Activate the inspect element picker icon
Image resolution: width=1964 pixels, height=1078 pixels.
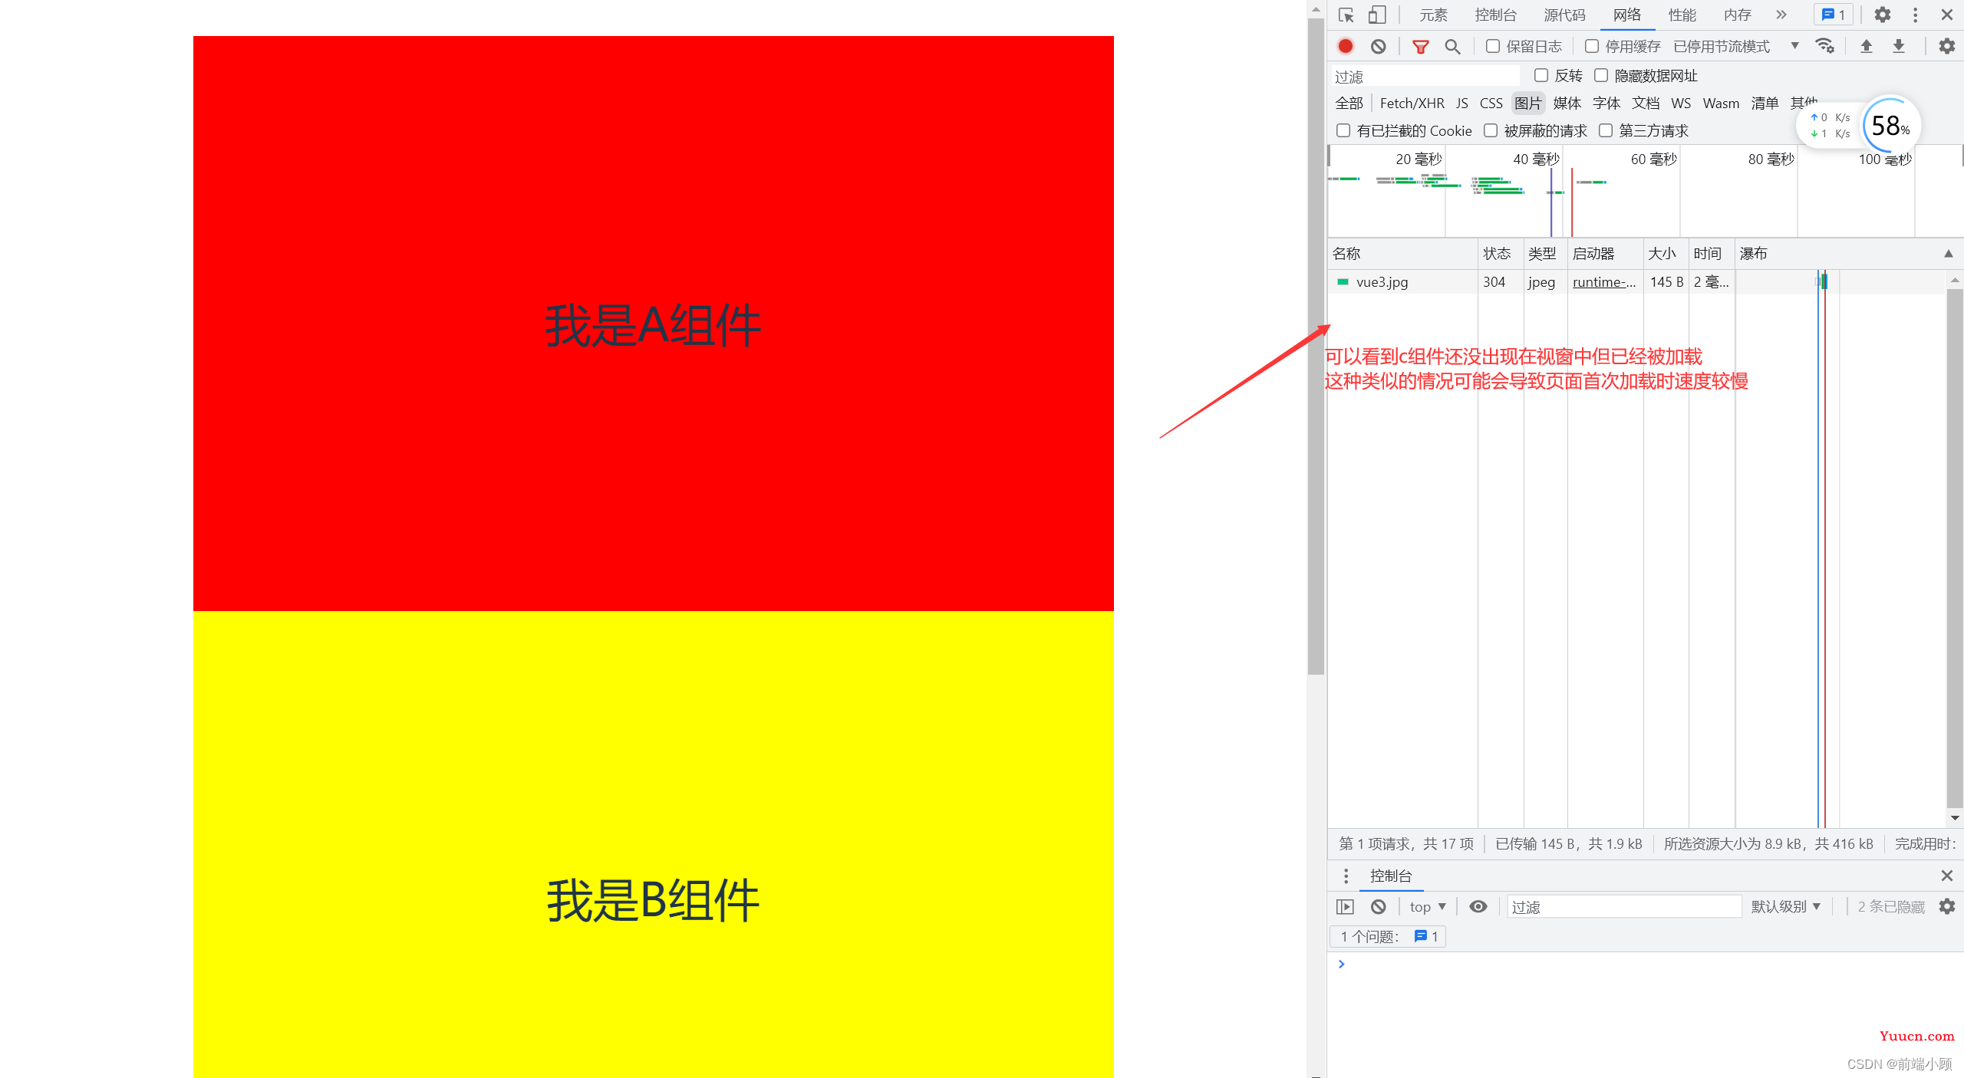(1346, 15)
